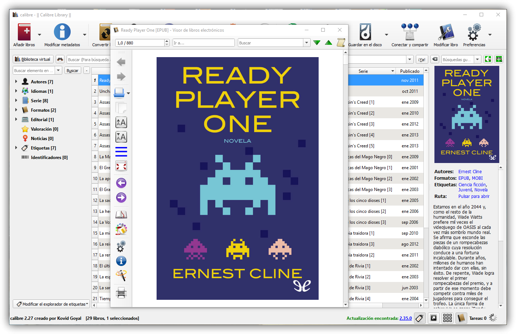Image resolution: width=516 pixels, height=334 pixels.
Task: Click the Serie column header
Action: pyautogui.click(x=372, y=71)
